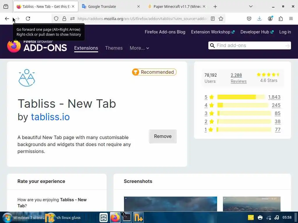This screenshot has height=223, width=298.
Task: Open the Firefox View icon
Action: coord(6,6)
